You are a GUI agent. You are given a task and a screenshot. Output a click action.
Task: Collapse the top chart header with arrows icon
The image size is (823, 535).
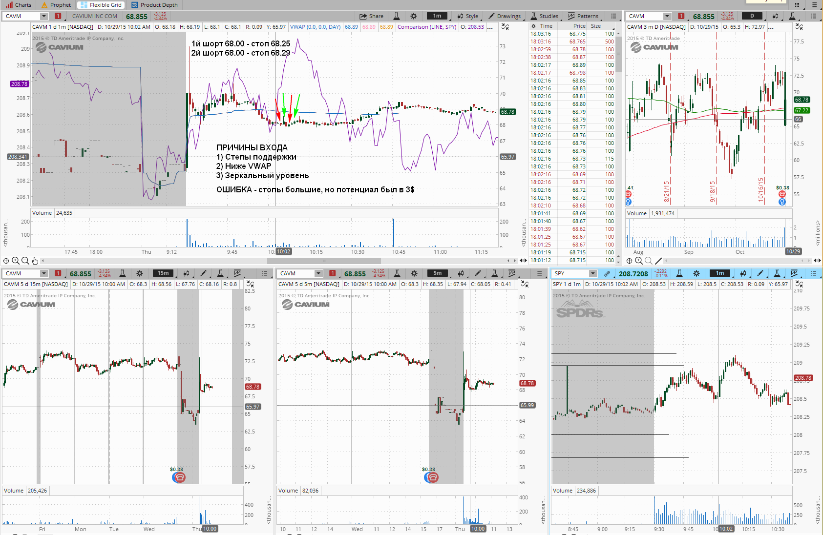(506, 27)
